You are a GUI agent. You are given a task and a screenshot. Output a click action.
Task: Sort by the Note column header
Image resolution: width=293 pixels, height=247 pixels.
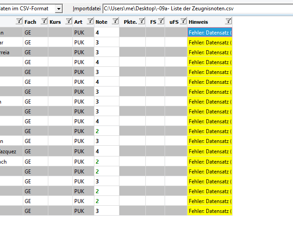point(102,22)
